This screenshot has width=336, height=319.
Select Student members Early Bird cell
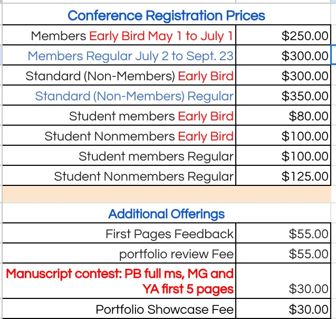[x=151, y=116]
